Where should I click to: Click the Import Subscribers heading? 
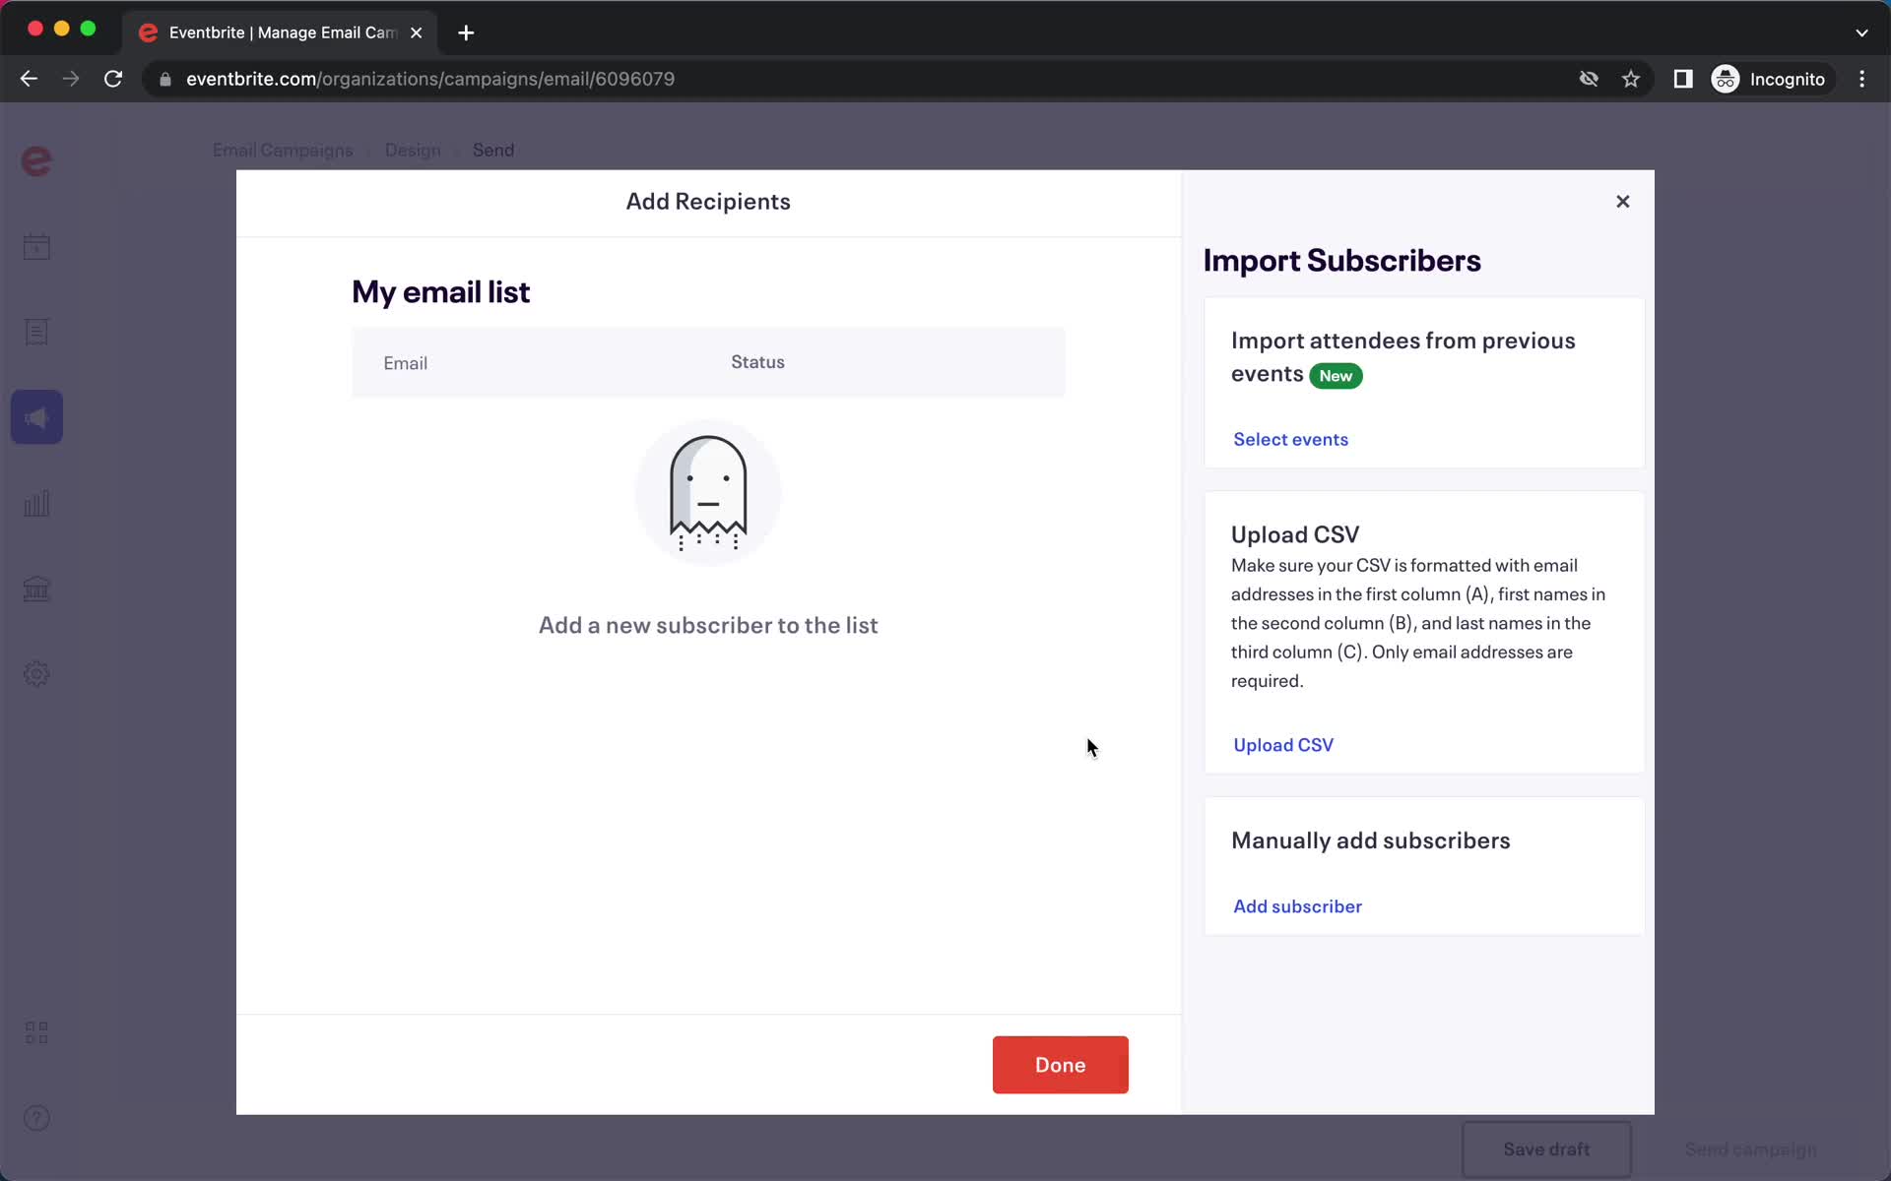coord(1341,260)
